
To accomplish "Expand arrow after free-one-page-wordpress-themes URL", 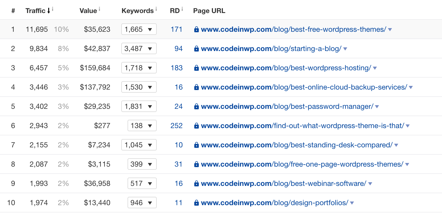I will 407,165.
